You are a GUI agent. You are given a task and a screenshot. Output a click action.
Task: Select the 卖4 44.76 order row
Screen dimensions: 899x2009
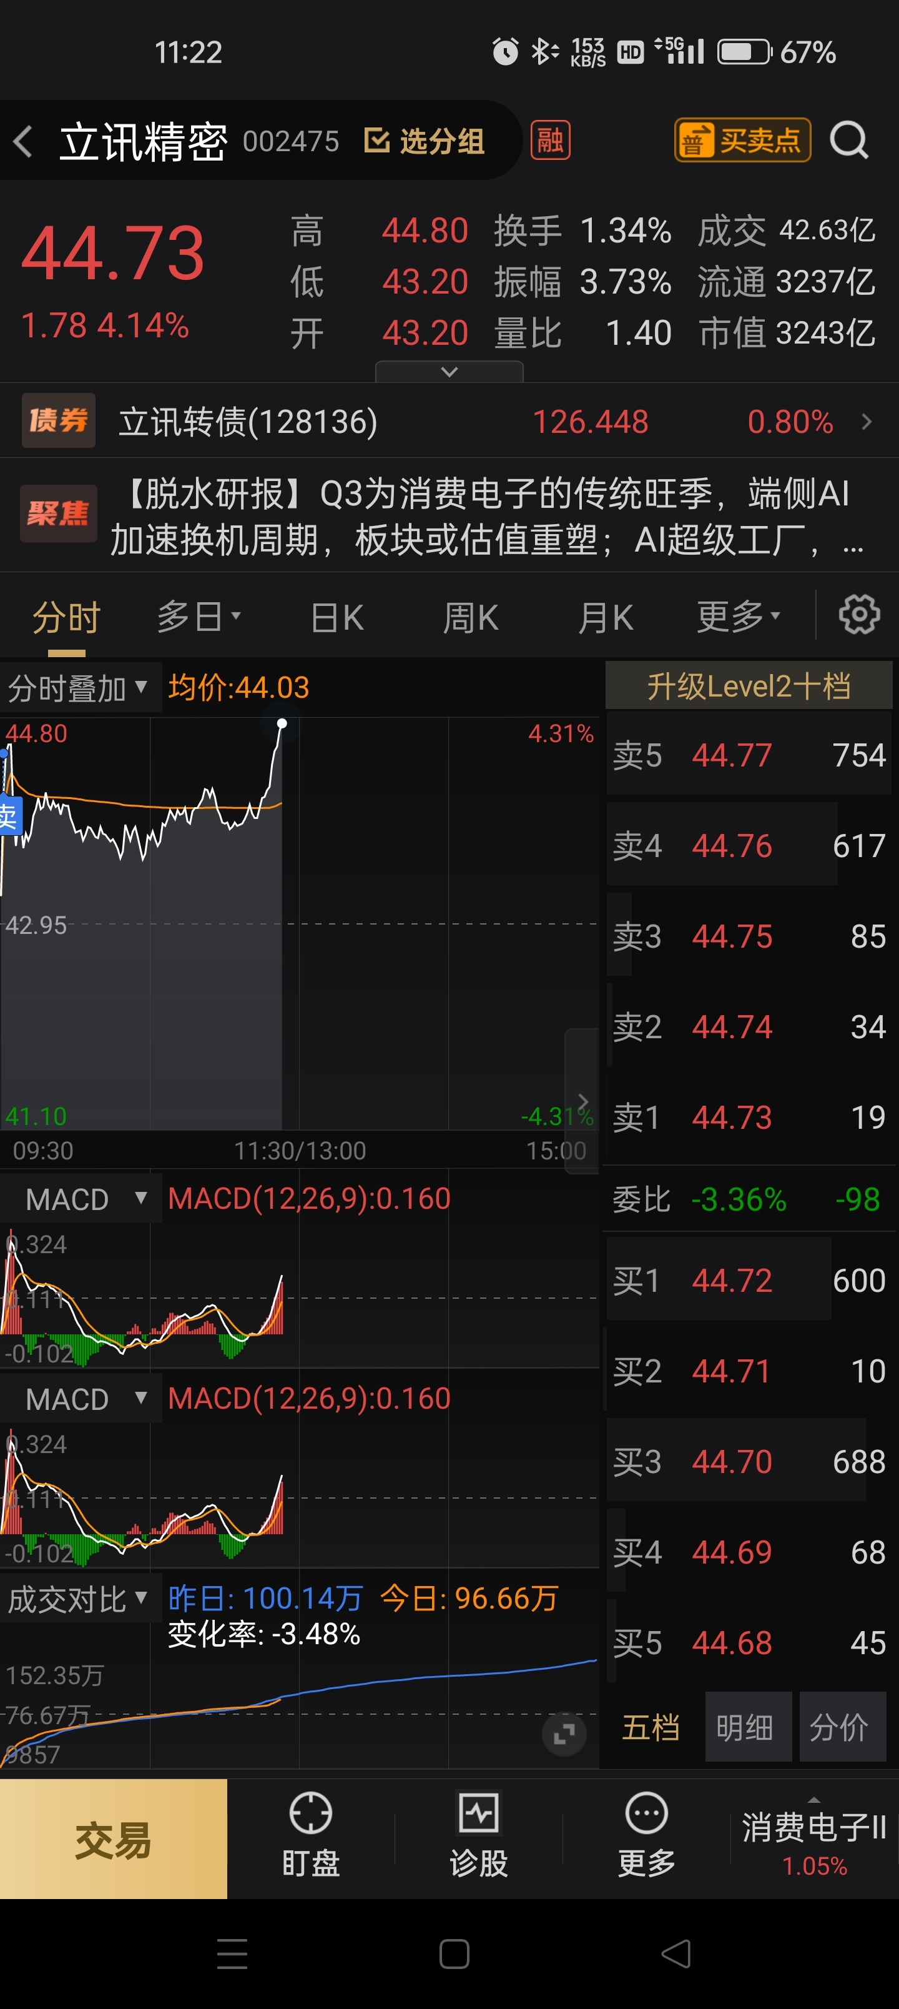point(749,845)
